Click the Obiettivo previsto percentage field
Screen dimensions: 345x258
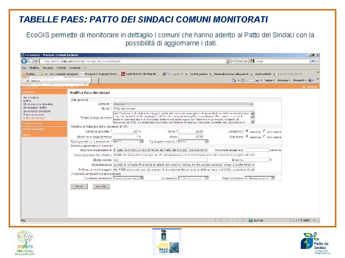tap(125, 131)
